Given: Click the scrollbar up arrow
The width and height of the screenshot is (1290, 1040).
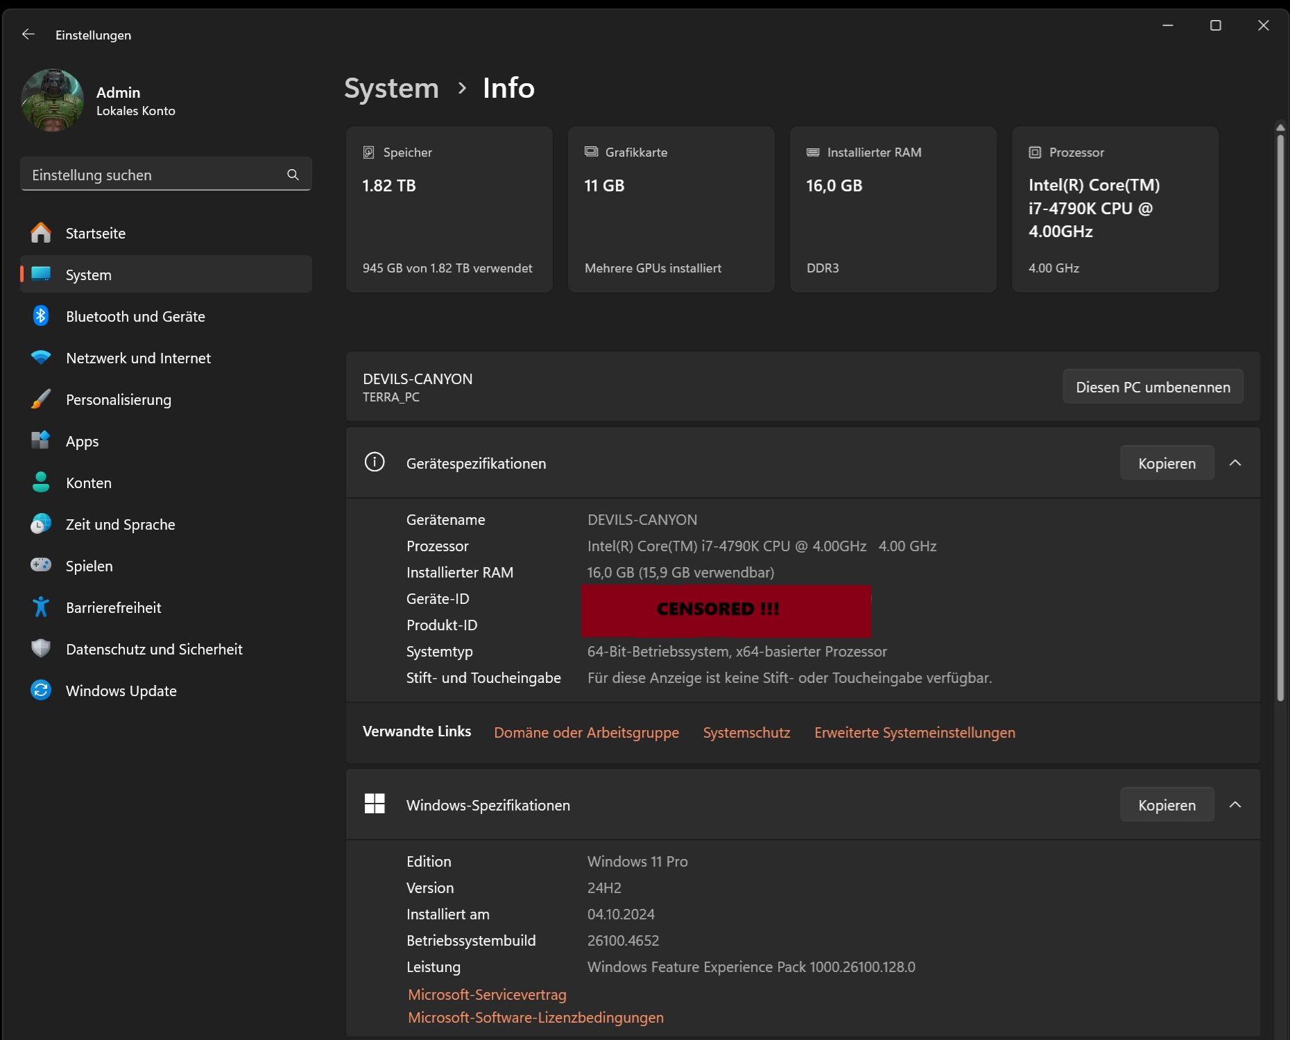Looking at the screenshot, I should click(1280, 128).
